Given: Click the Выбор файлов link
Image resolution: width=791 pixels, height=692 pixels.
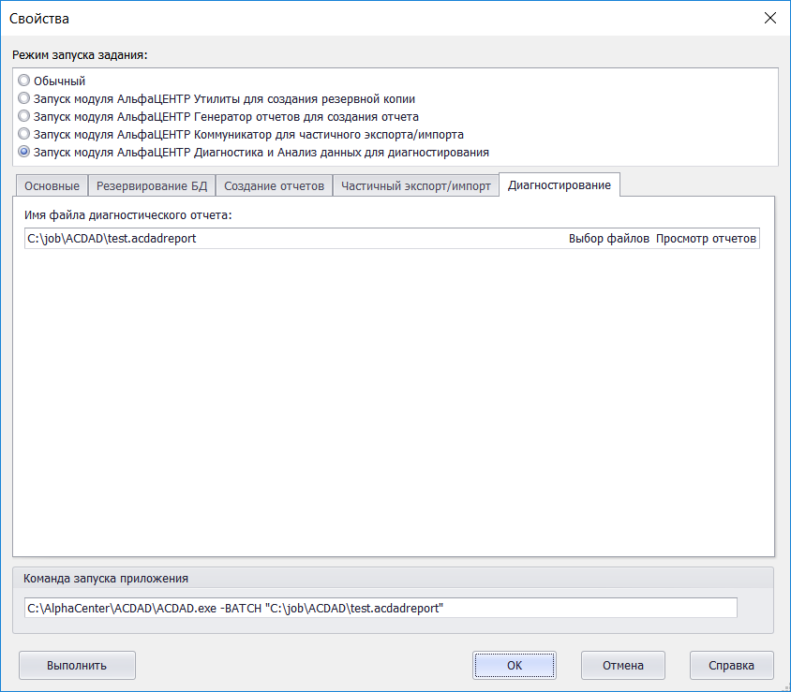Looking at the screenshot, I should pyautogui.click(x=609, y=239).
